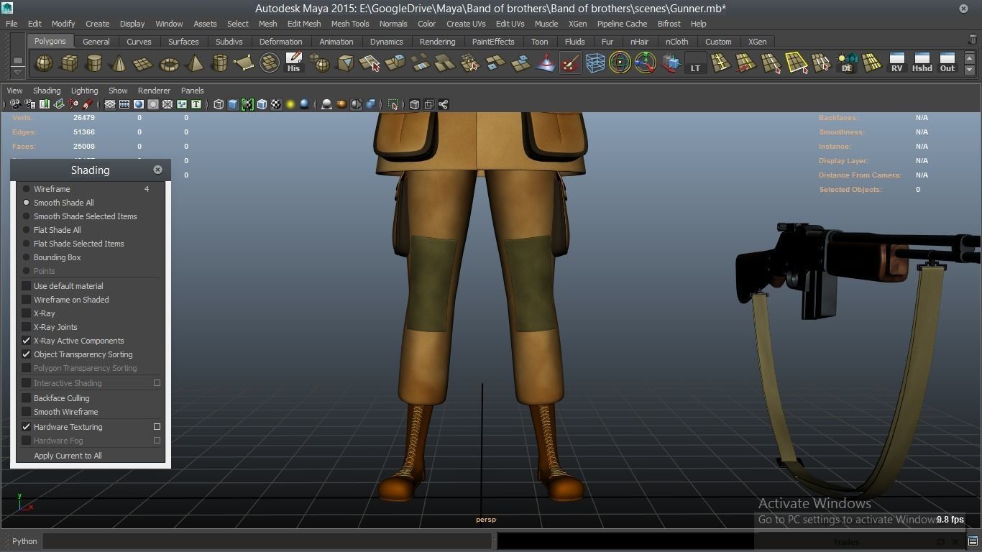Viewport: 982px width, 552px height.
Task: Open the Mesh Tools menu
Action: 350,24
